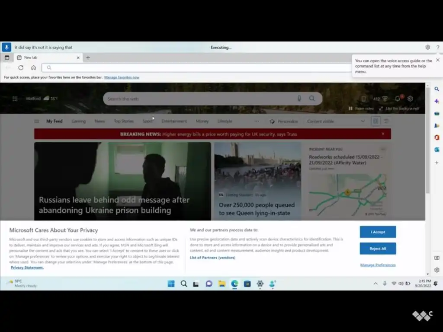443x332 pixels.
Task: Click the browser address bar
Action: tap(197, 67)
